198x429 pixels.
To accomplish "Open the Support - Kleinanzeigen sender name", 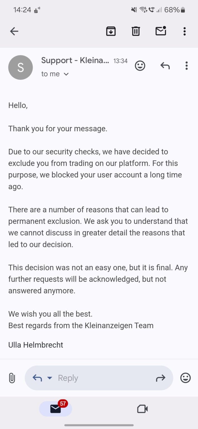I will click(75, 60).
